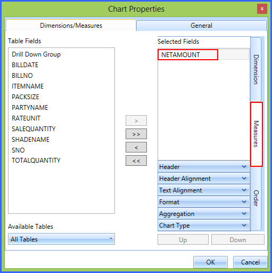272x273 pixels.
Task: Click the Cancel button
Action: (x=250, y=262)
